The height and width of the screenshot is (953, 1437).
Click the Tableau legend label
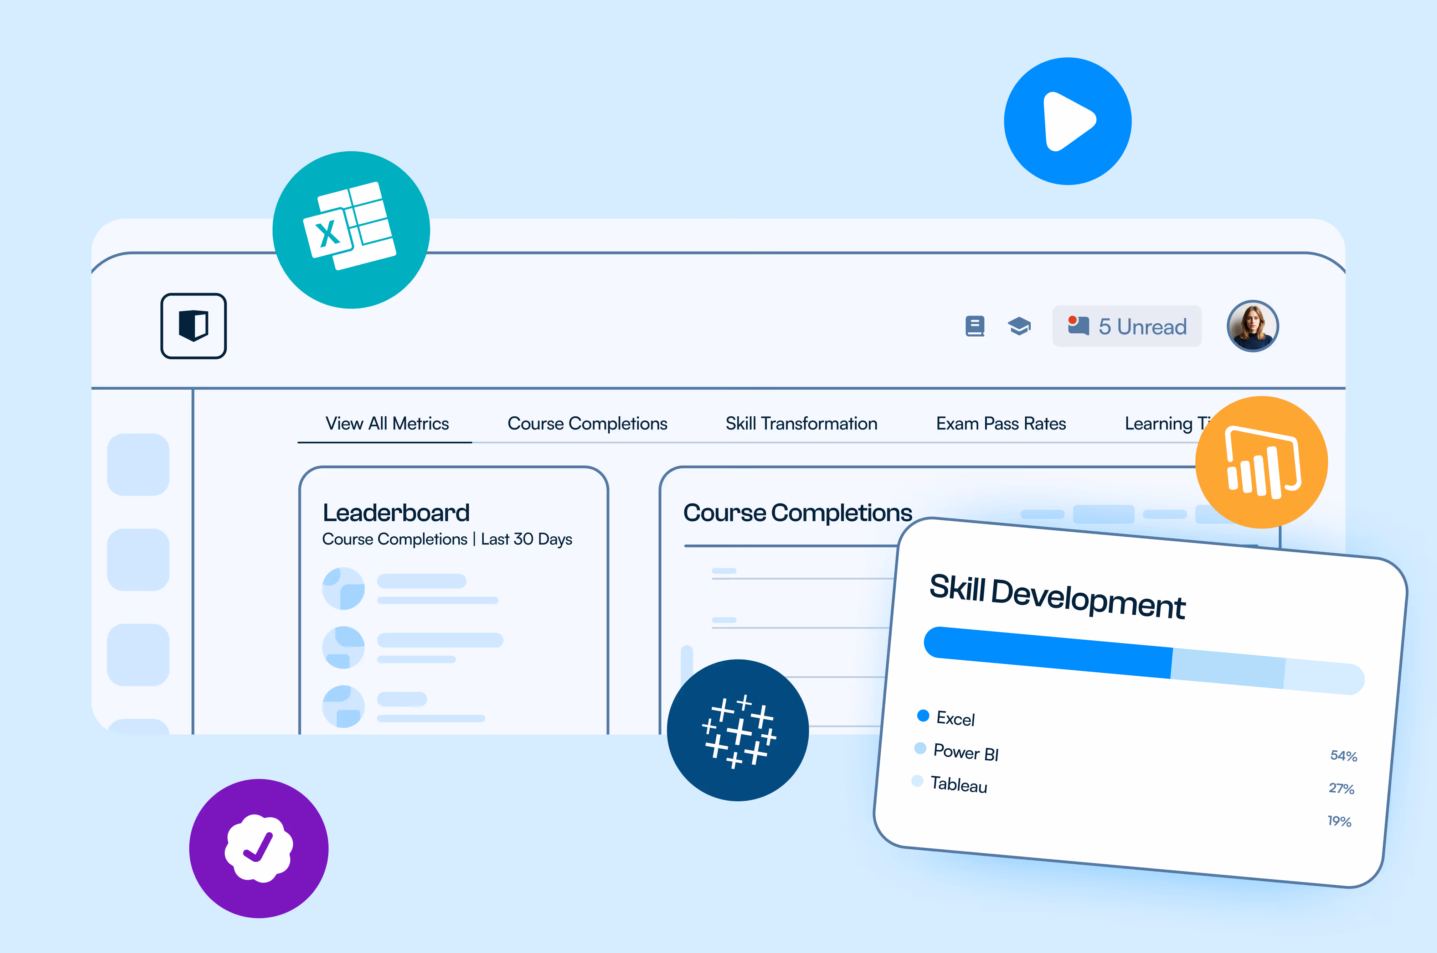click(x=958, y=785)
